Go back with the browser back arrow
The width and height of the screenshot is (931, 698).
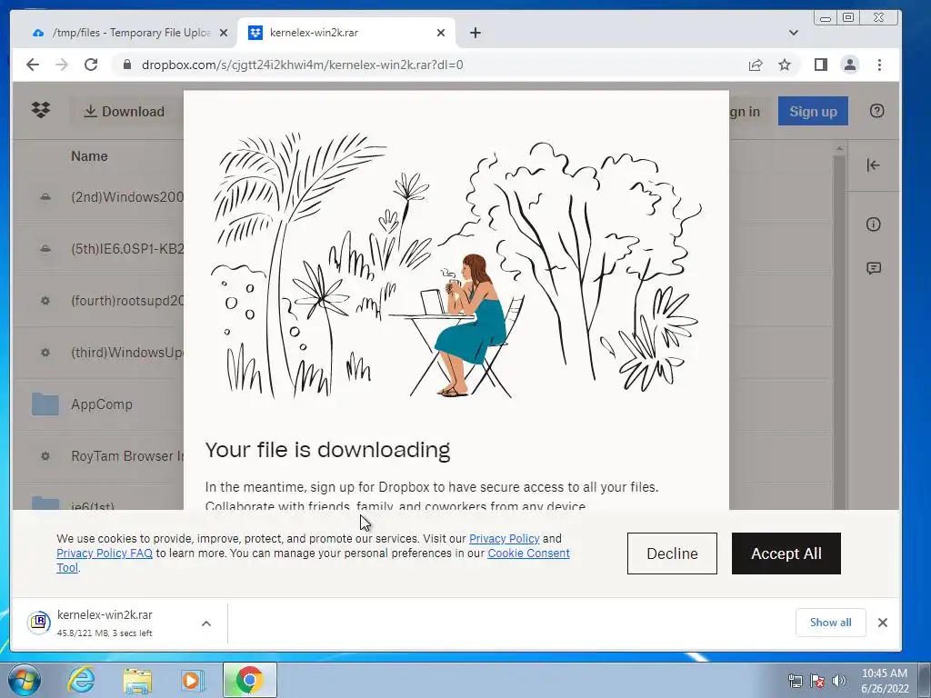click(33, 65)
